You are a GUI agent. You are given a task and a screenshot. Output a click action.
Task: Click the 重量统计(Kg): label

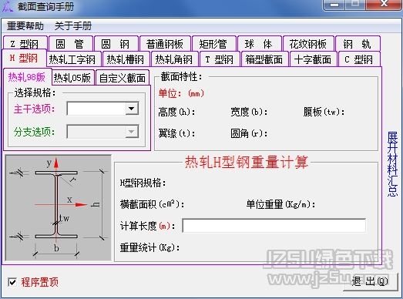[149, 247]
